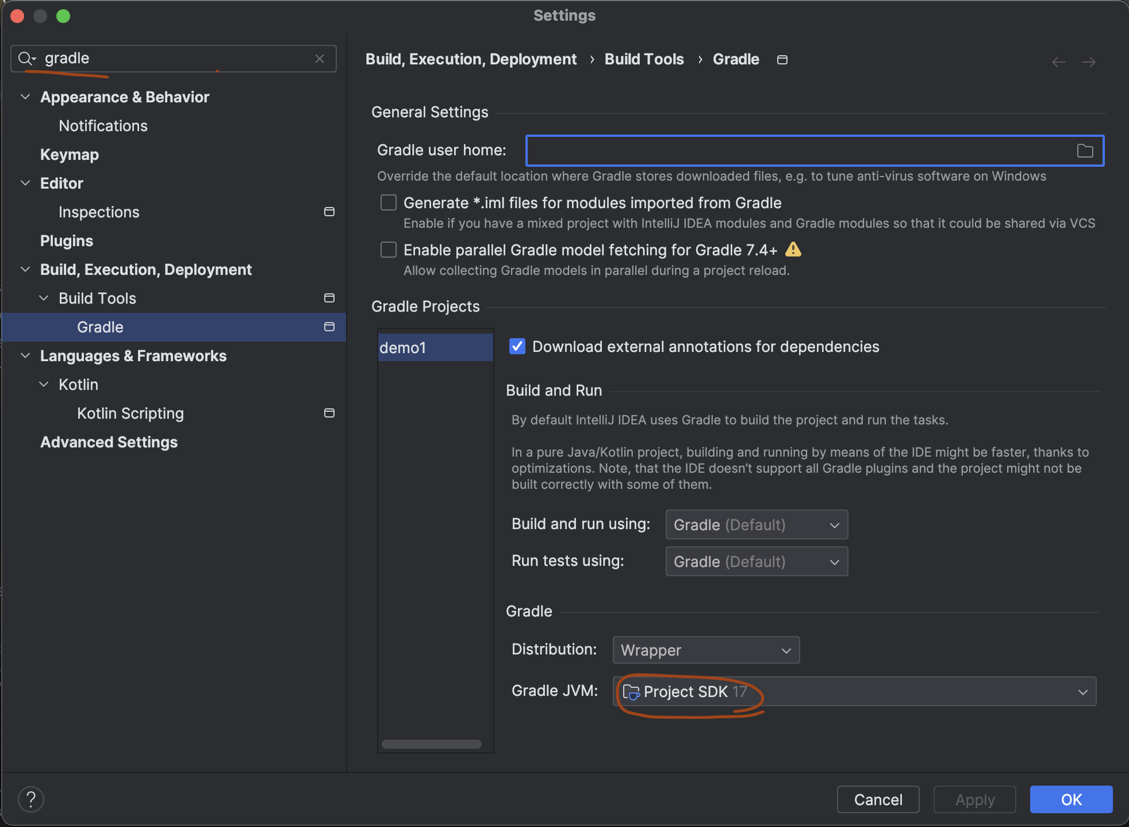Uncheck Download external annotations for dependencies
The width and height of the screenshot is (1129, 827).
click(x=517, y=346)
